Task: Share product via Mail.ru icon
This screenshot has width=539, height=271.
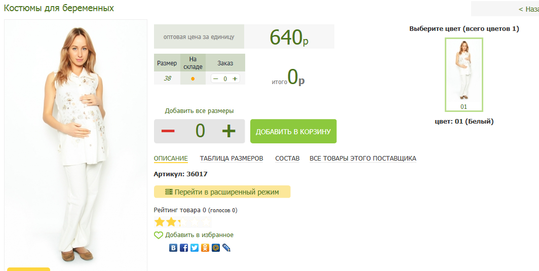Action: (216, 248)
